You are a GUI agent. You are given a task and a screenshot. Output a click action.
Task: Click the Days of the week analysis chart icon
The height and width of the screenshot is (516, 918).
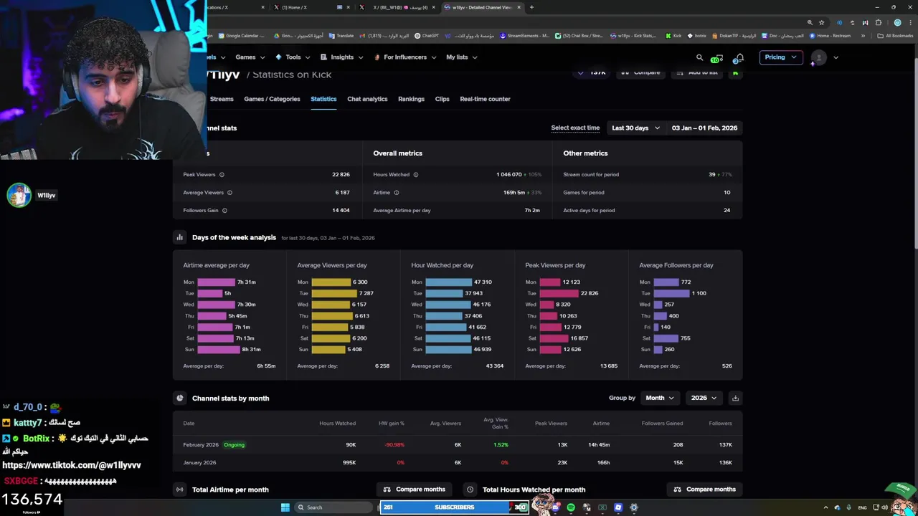179,237
